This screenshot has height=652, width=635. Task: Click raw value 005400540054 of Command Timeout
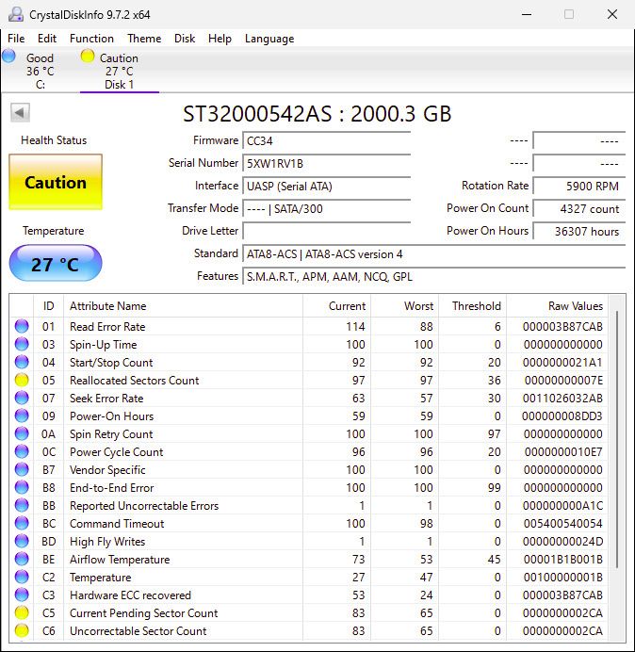click(562, 524)
